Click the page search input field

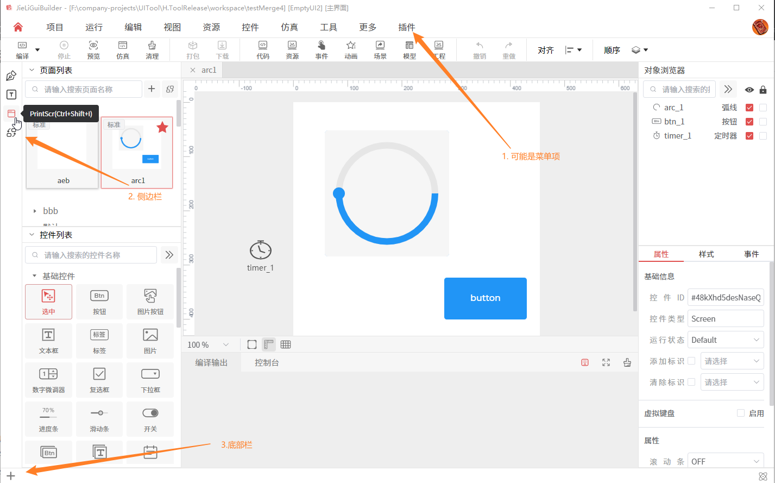84,89
